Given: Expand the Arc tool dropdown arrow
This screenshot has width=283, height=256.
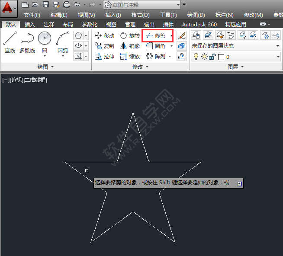Looking at the screenshot, I should click(63, 56).
